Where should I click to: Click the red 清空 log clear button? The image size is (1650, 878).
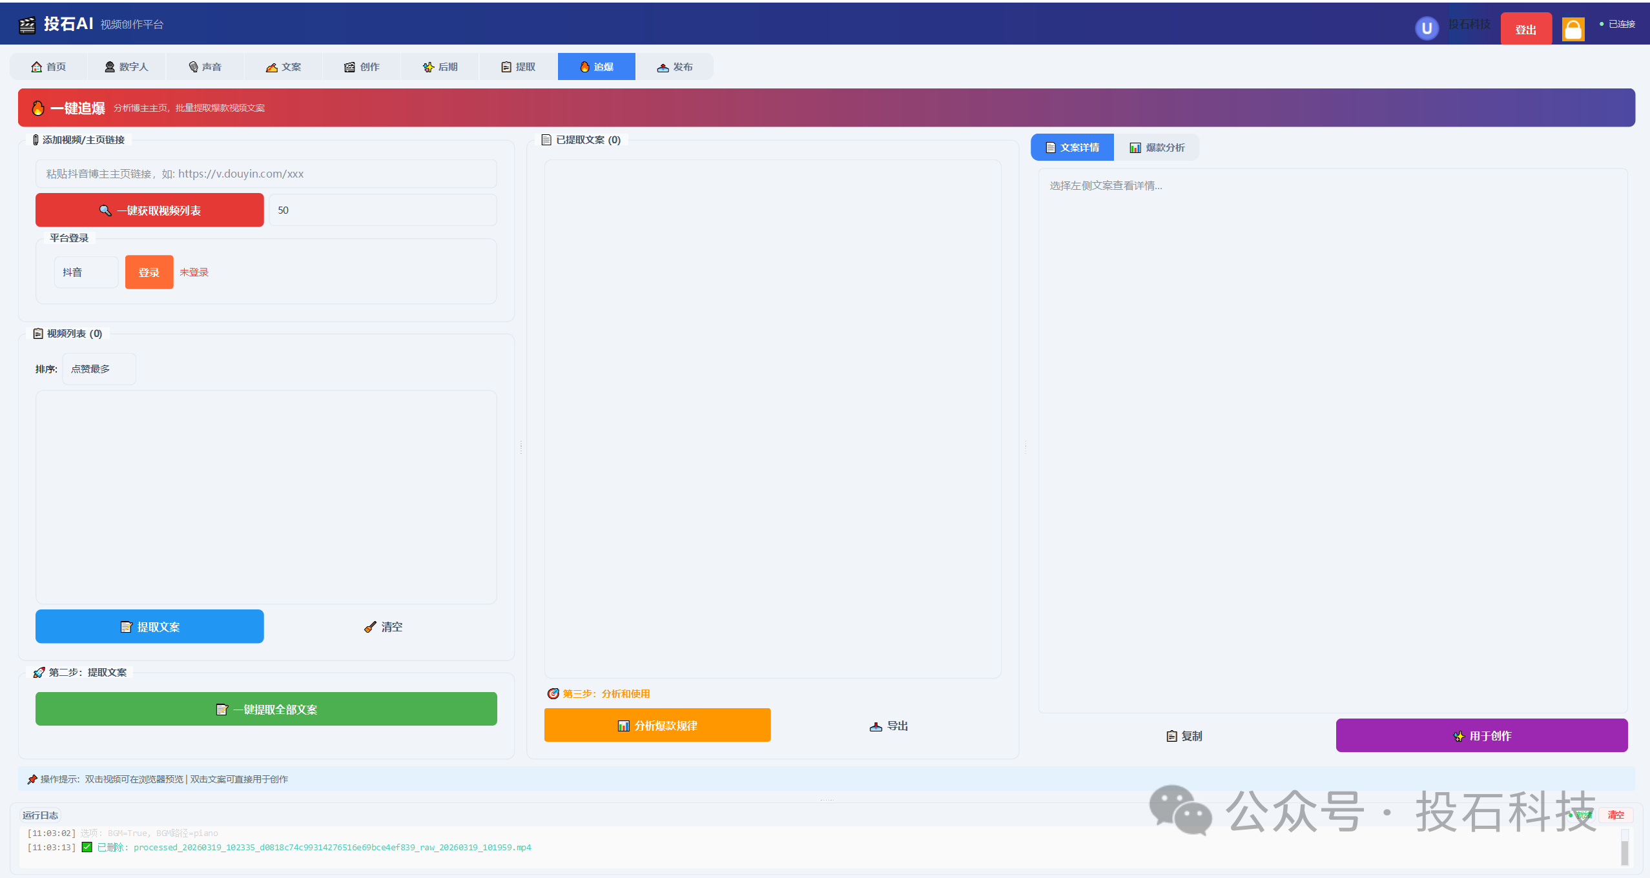pyautogui.click(x=1615, y=815)
